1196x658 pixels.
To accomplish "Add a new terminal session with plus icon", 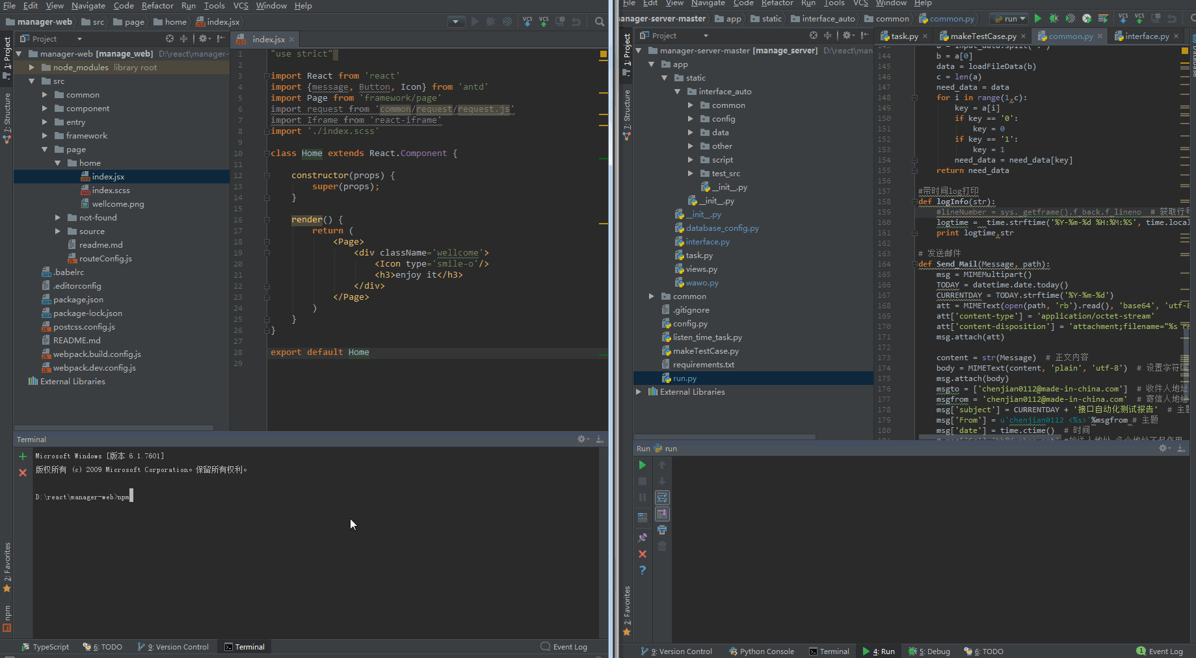I will pyautogui.click(x=23, y=456).
